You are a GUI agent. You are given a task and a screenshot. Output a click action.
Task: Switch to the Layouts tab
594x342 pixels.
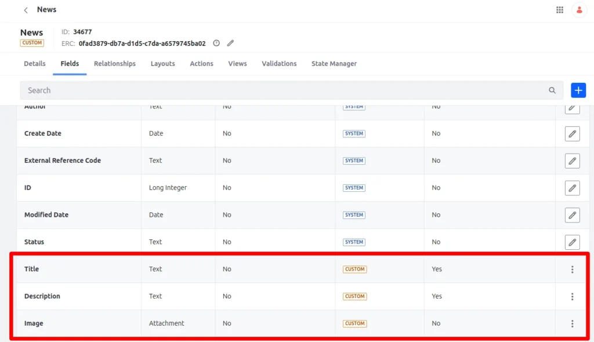click(162, 64)
